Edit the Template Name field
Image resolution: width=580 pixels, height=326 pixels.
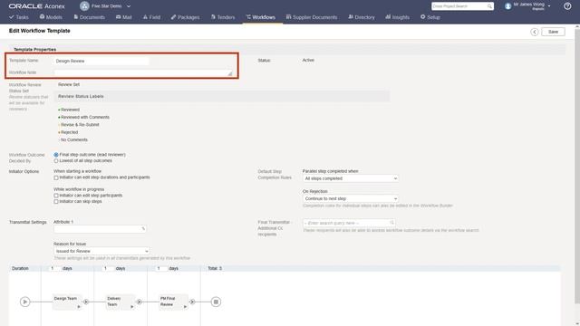(x=101, y=61)
